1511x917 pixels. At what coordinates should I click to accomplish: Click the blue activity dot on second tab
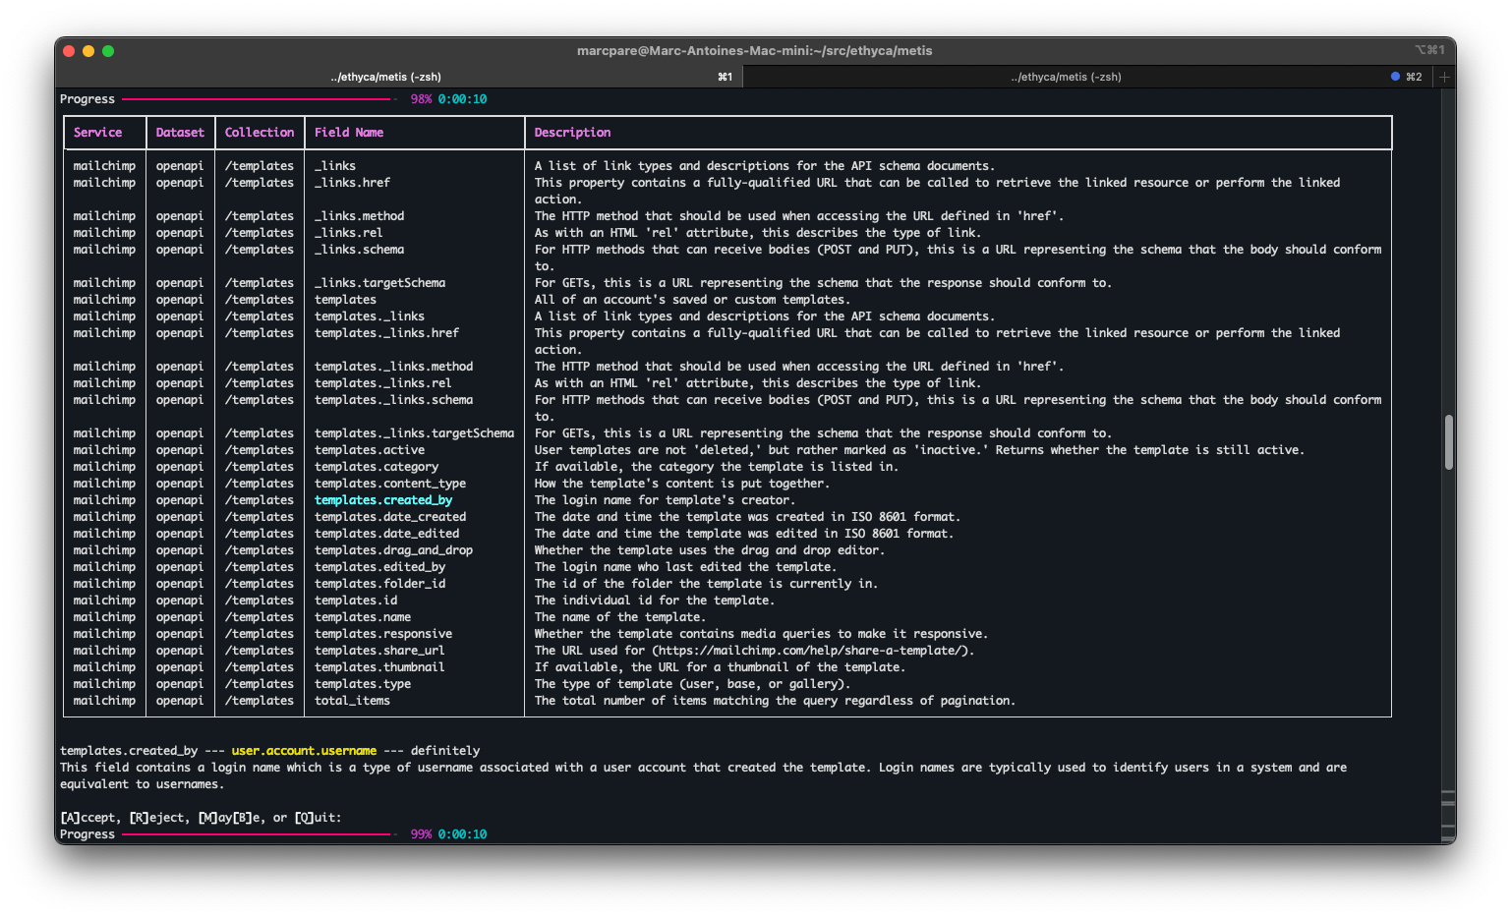coord(1395,77)
